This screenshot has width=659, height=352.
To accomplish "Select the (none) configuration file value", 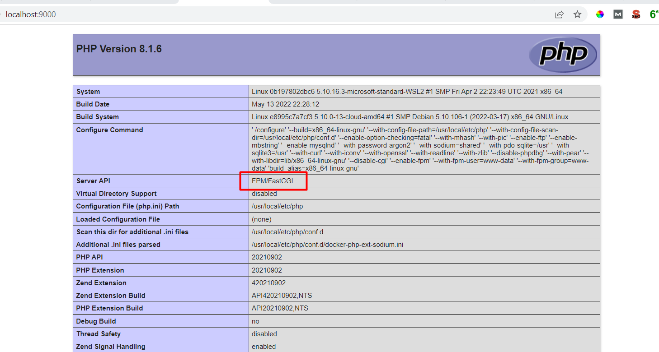I will click(262, 219).
